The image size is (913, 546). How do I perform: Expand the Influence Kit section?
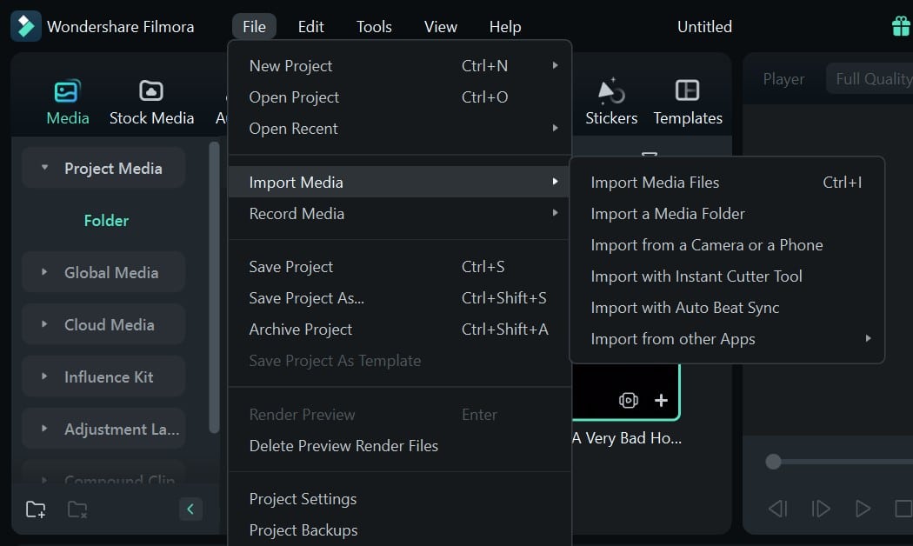(x=44, y=376)
